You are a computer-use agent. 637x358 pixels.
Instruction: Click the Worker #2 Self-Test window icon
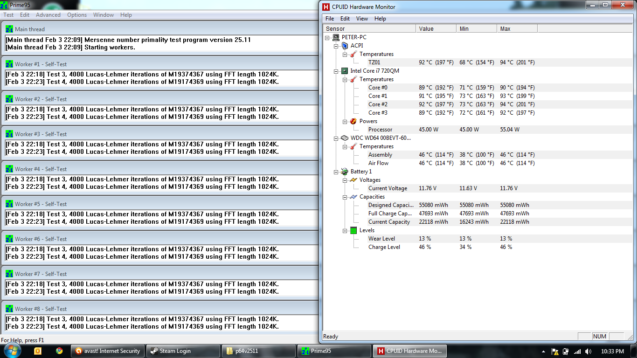click(9, 99)
